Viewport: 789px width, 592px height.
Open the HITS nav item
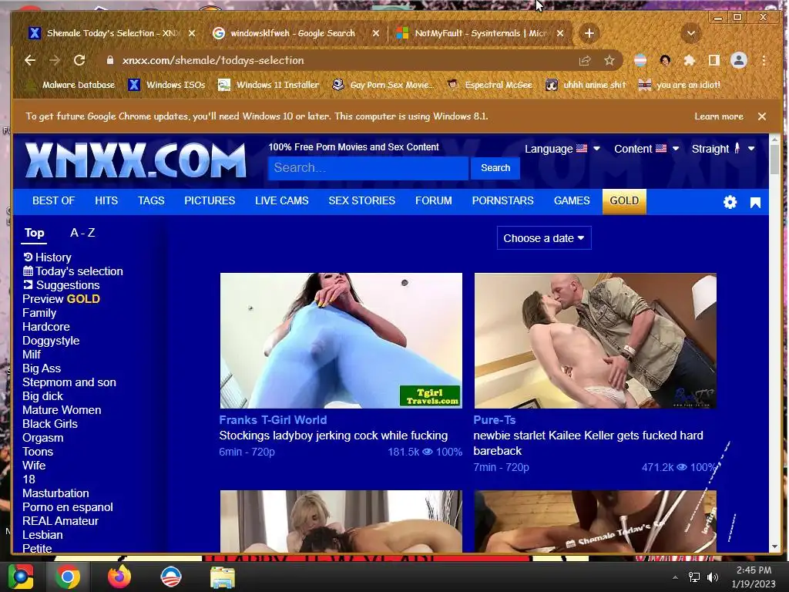pyautogui.click(x=106, y=200)
